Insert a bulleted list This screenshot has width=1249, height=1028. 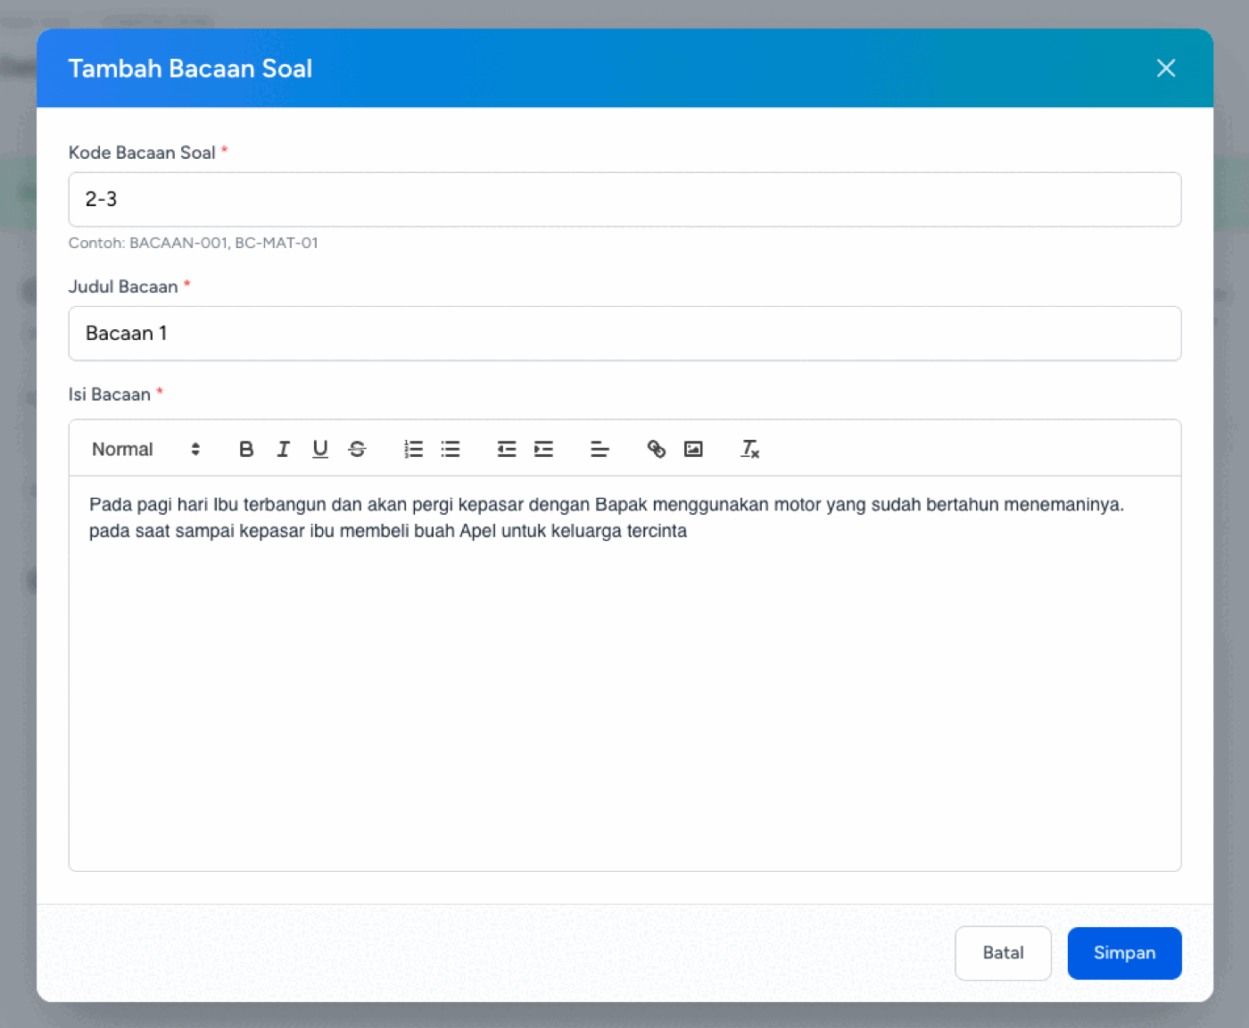(x=451, y=449)
